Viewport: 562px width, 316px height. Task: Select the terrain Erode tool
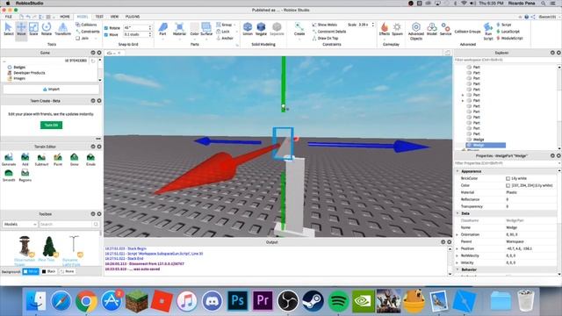click(90, 160)
